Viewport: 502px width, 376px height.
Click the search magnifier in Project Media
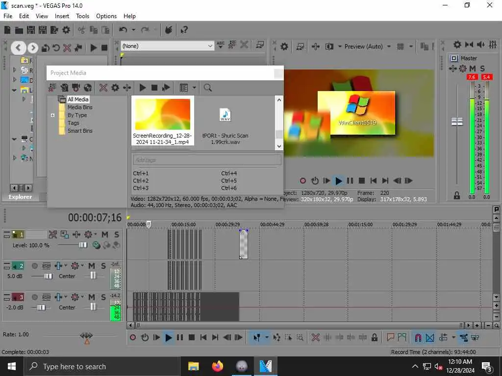pos(208,88)
